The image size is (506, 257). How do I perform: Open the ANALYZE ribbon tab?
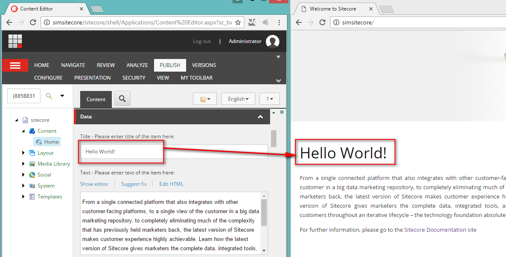tap(137, 65)
